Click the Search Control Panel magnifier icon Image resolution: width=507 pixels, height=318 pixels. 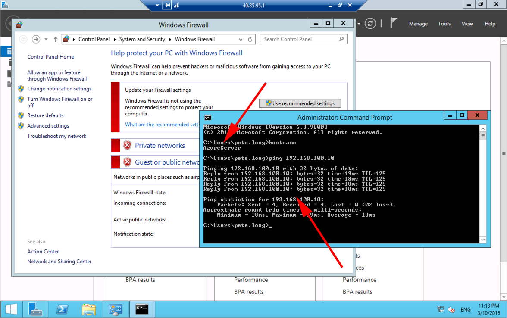pyautogui.click(x=341, y=39)
